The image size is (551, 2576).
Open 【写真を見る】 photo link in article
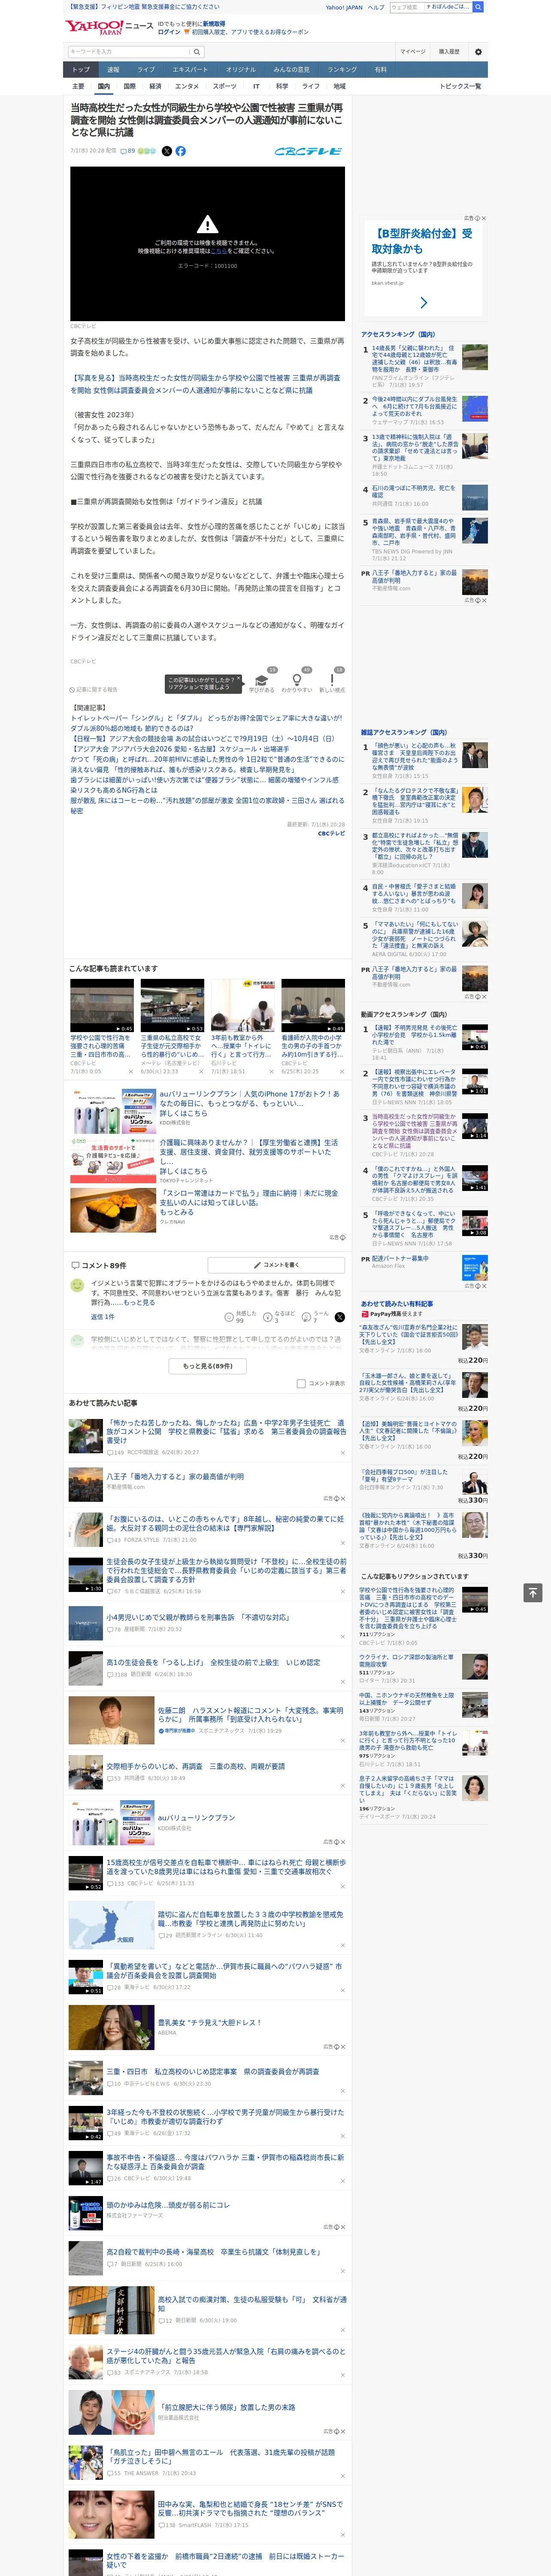(x=205, y=384)
